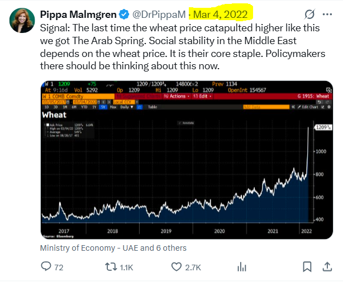Like the tweet with the heart icon
Screen dimensions: 343x282
[x=177, y=267]
